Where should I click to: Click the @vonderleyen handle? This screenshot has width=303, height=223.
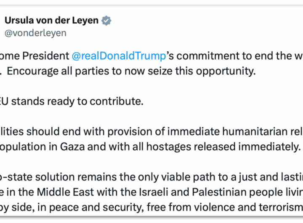[35, 33]
